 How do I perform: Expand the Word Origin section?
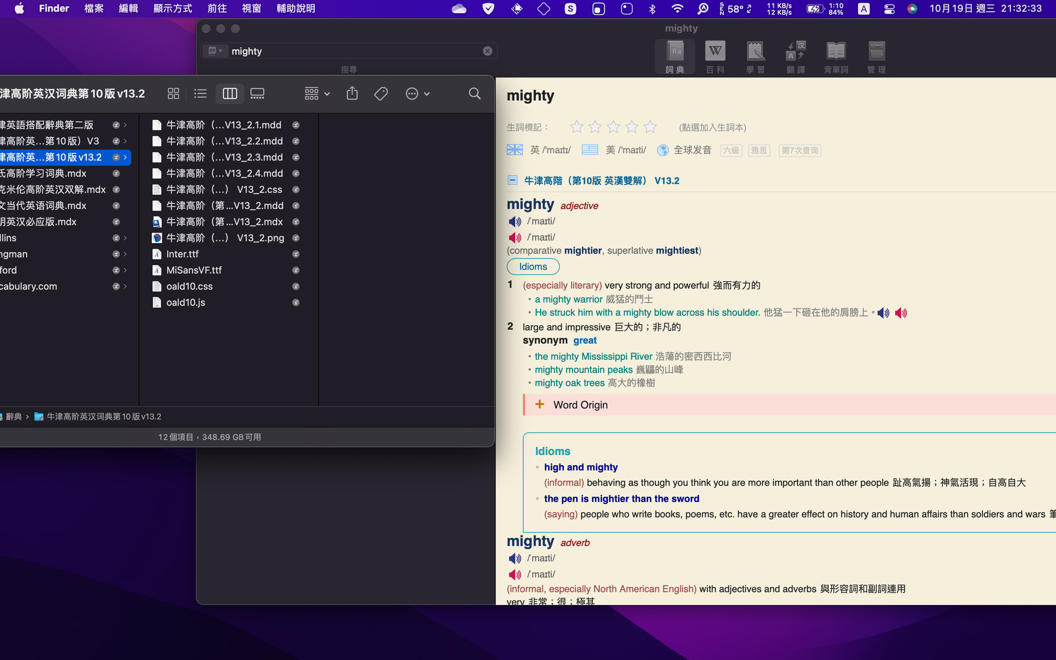click(540, 404)
